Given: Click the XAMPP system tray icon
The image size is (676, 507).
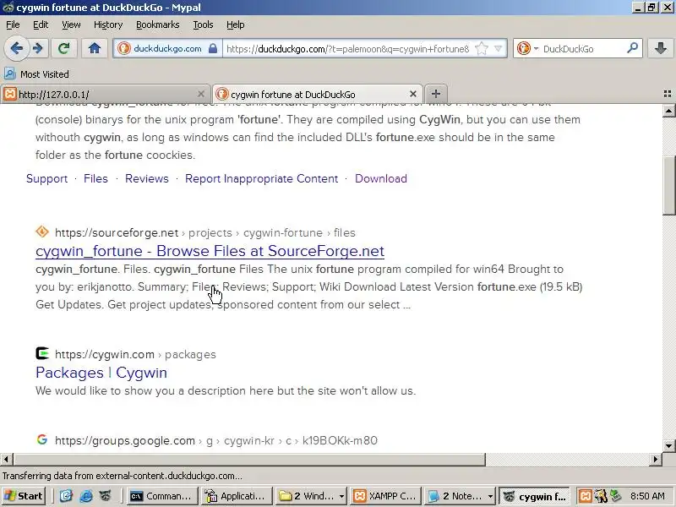Looking at the screenshot, I should coord(585,496).
